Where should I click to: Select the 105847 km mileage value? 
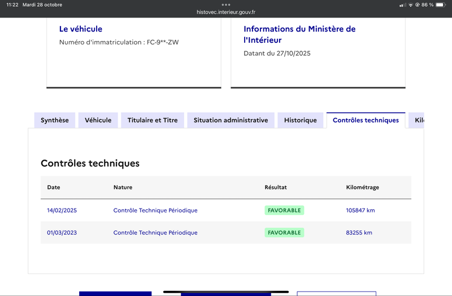pyautogui.click(x=360, y=210)
